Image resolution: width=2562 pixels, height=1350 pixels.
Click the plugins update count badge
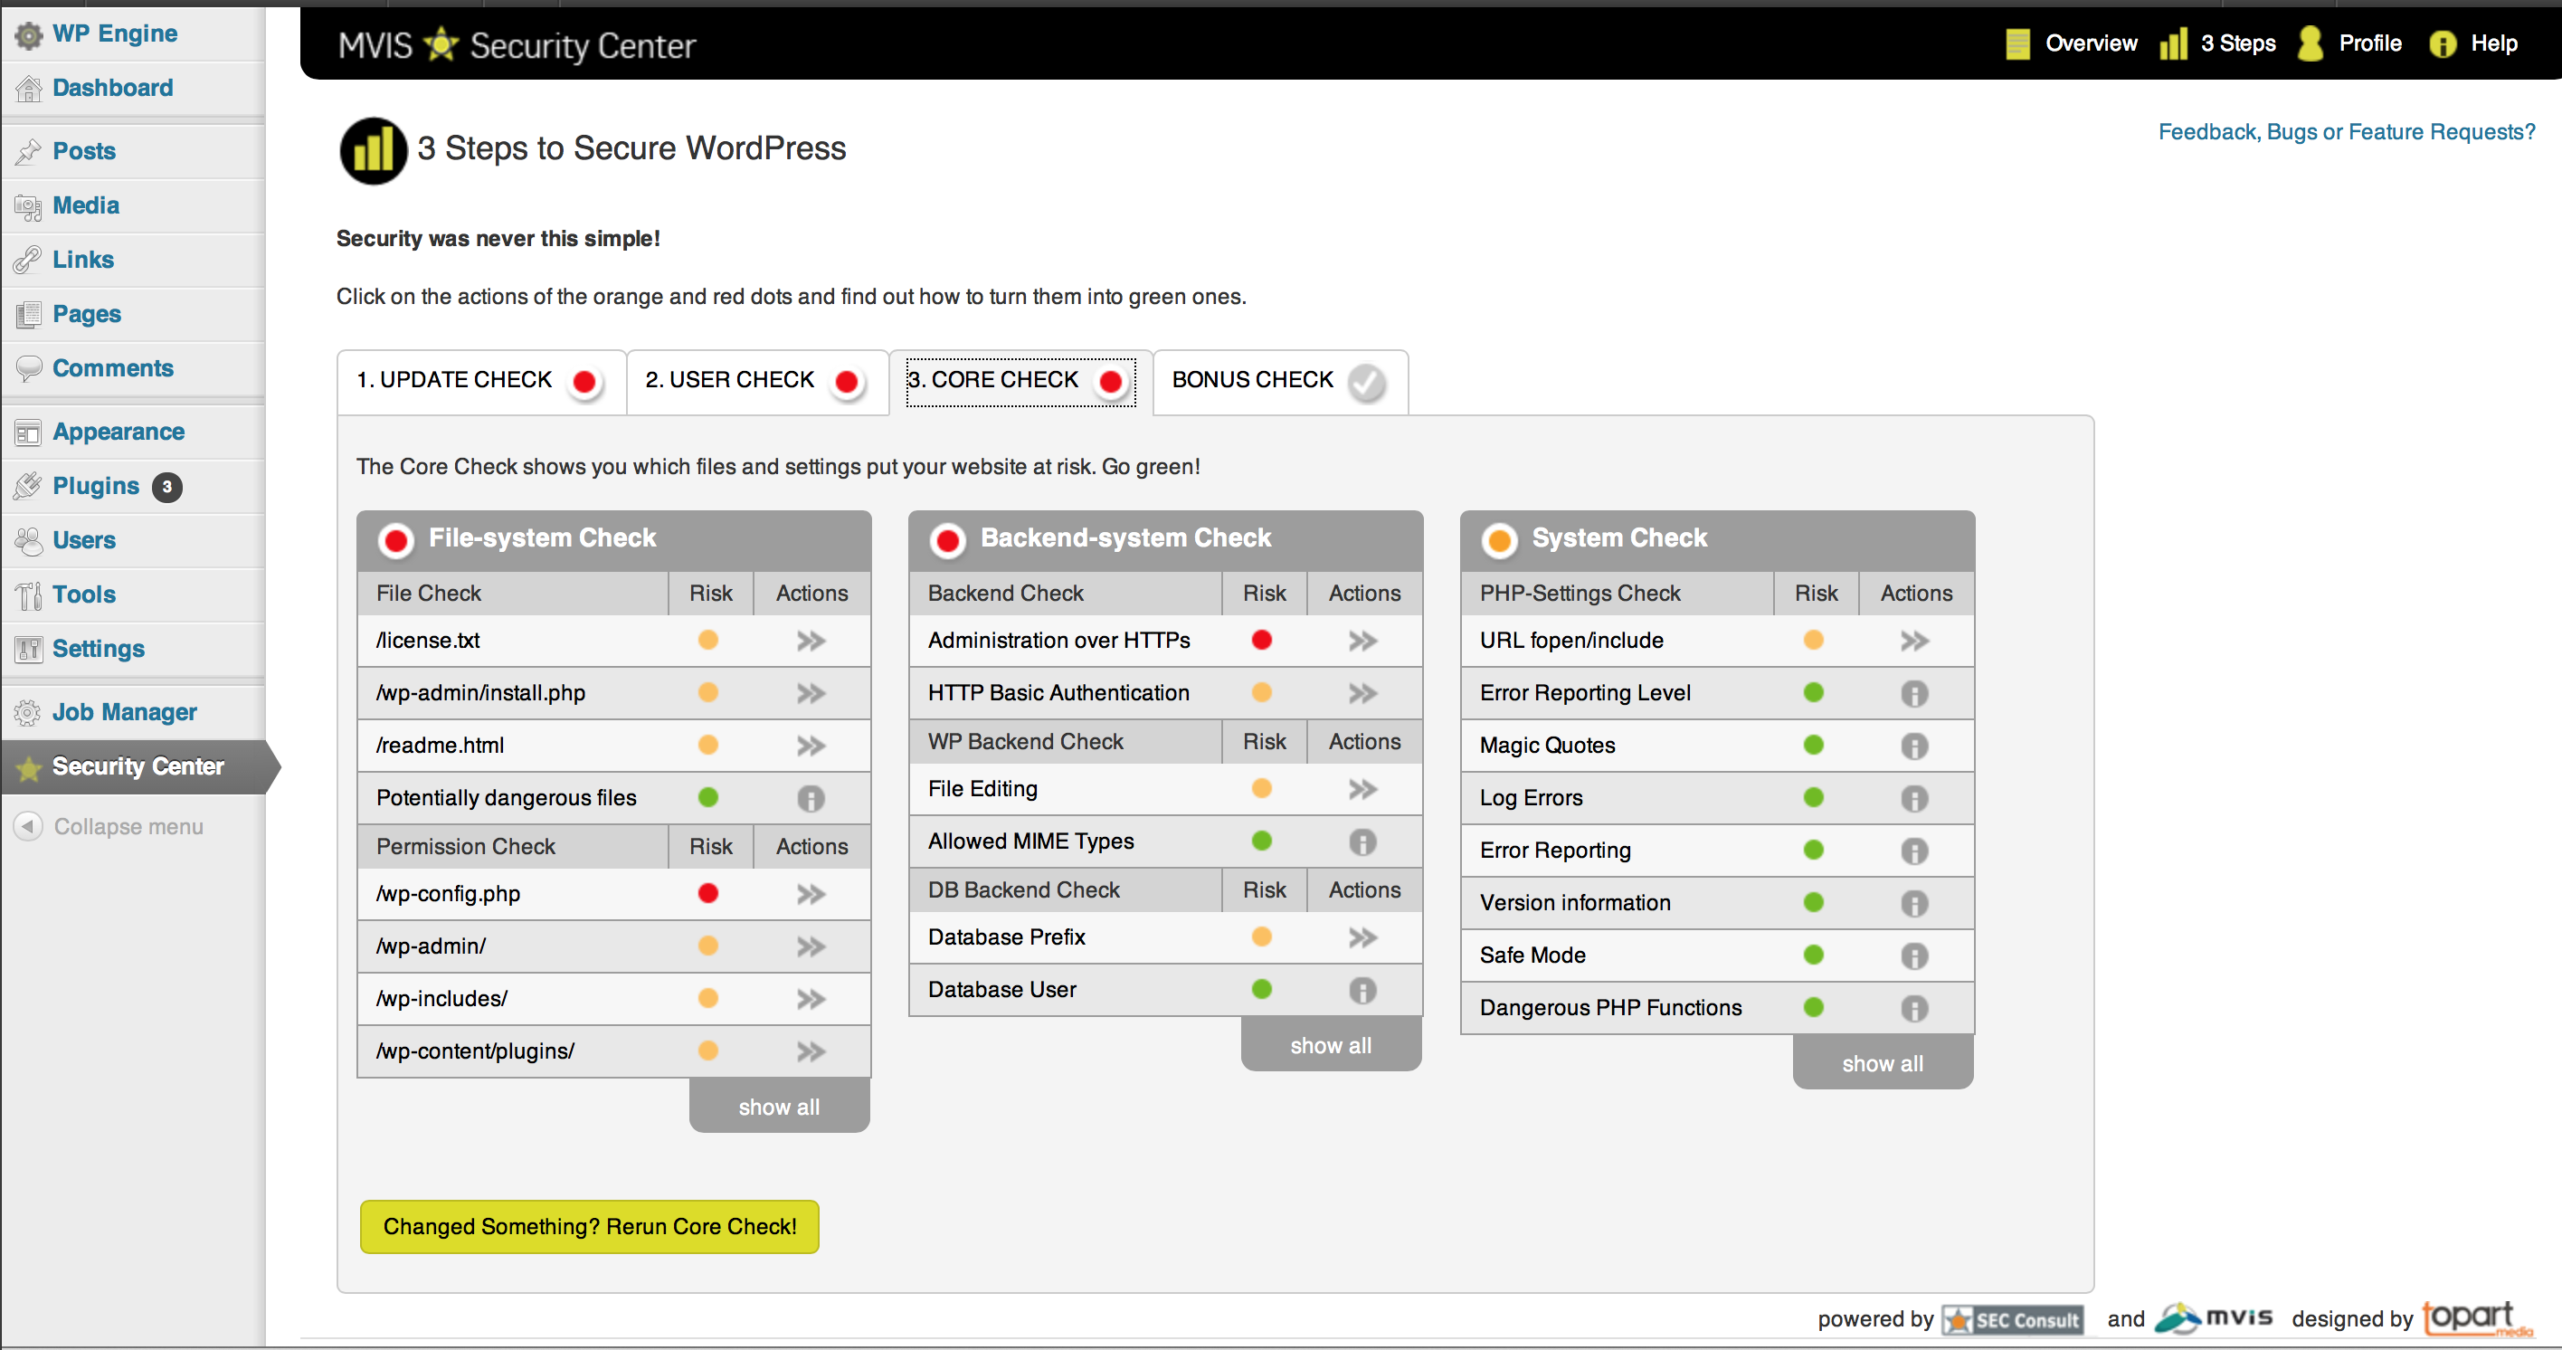pos(167,487)
